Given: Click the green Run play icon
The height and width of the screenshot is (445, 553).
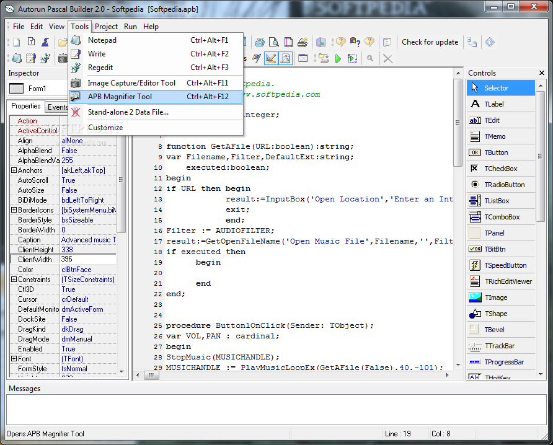Looking at the screenshot, I should (x=338, y=58).
